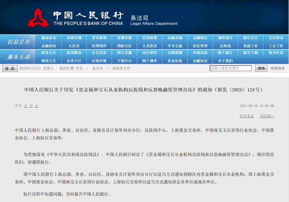Go to 音频视频 section

click(175, 53)
